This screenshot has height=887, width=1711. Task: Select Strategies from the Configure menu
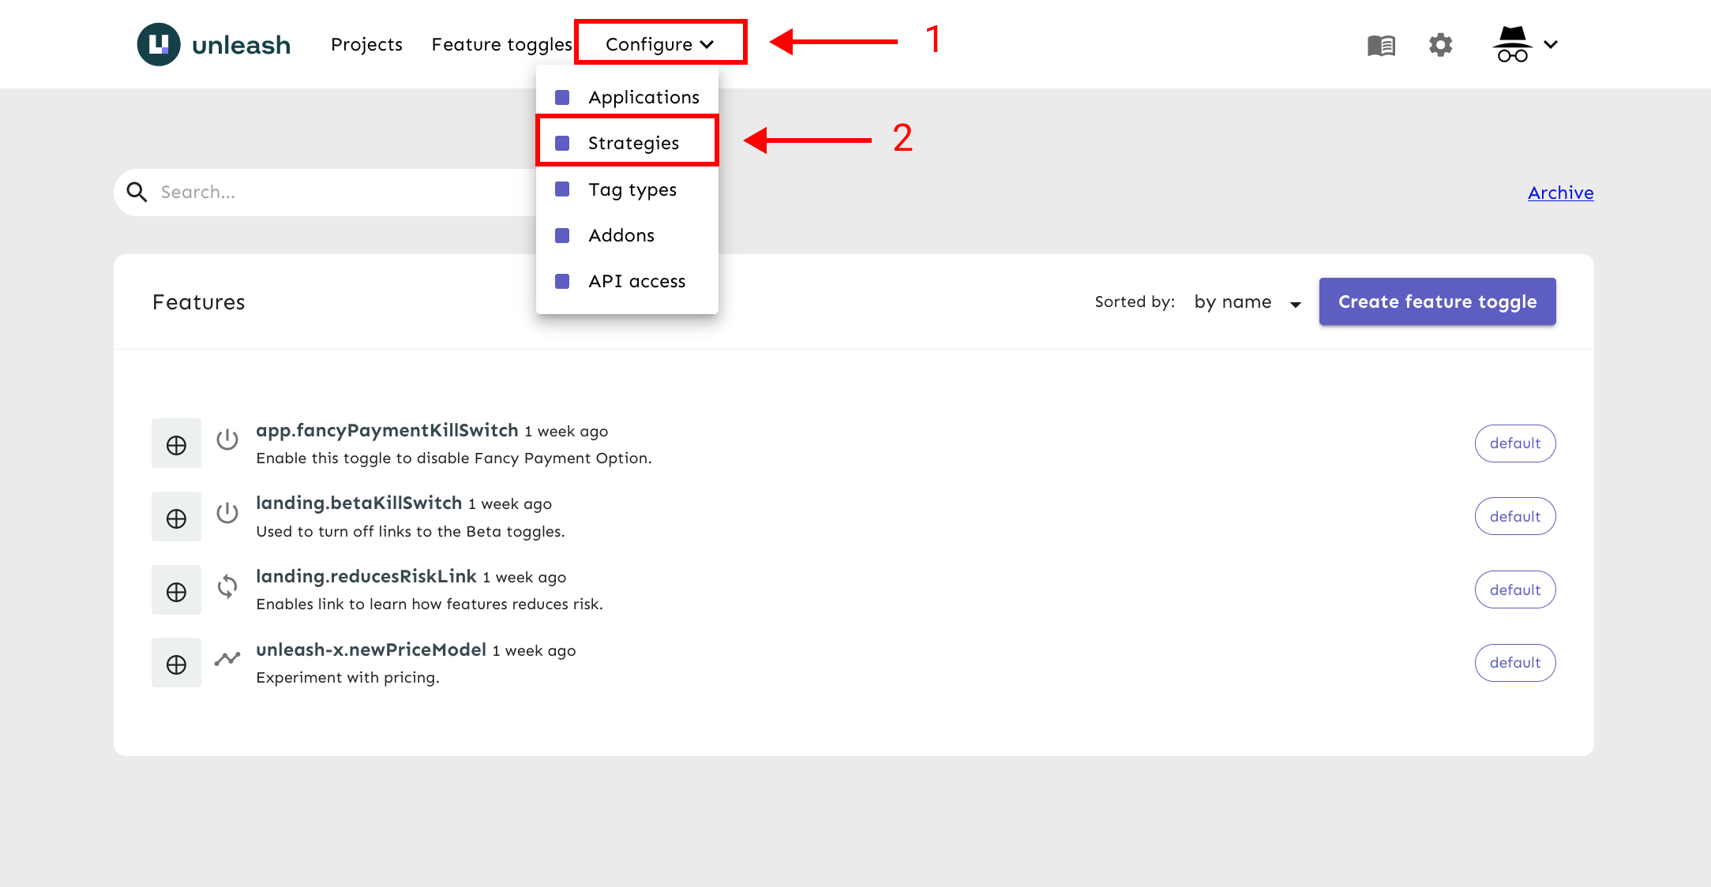(x=632, y=143)
